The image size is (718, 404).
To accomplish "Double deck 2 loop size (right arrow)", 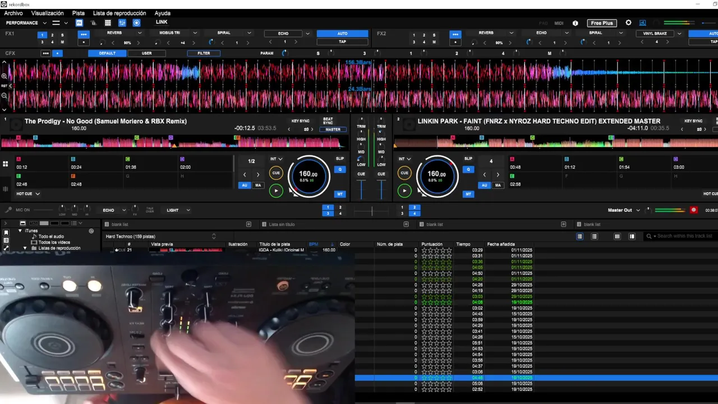I will coord(498,175).
